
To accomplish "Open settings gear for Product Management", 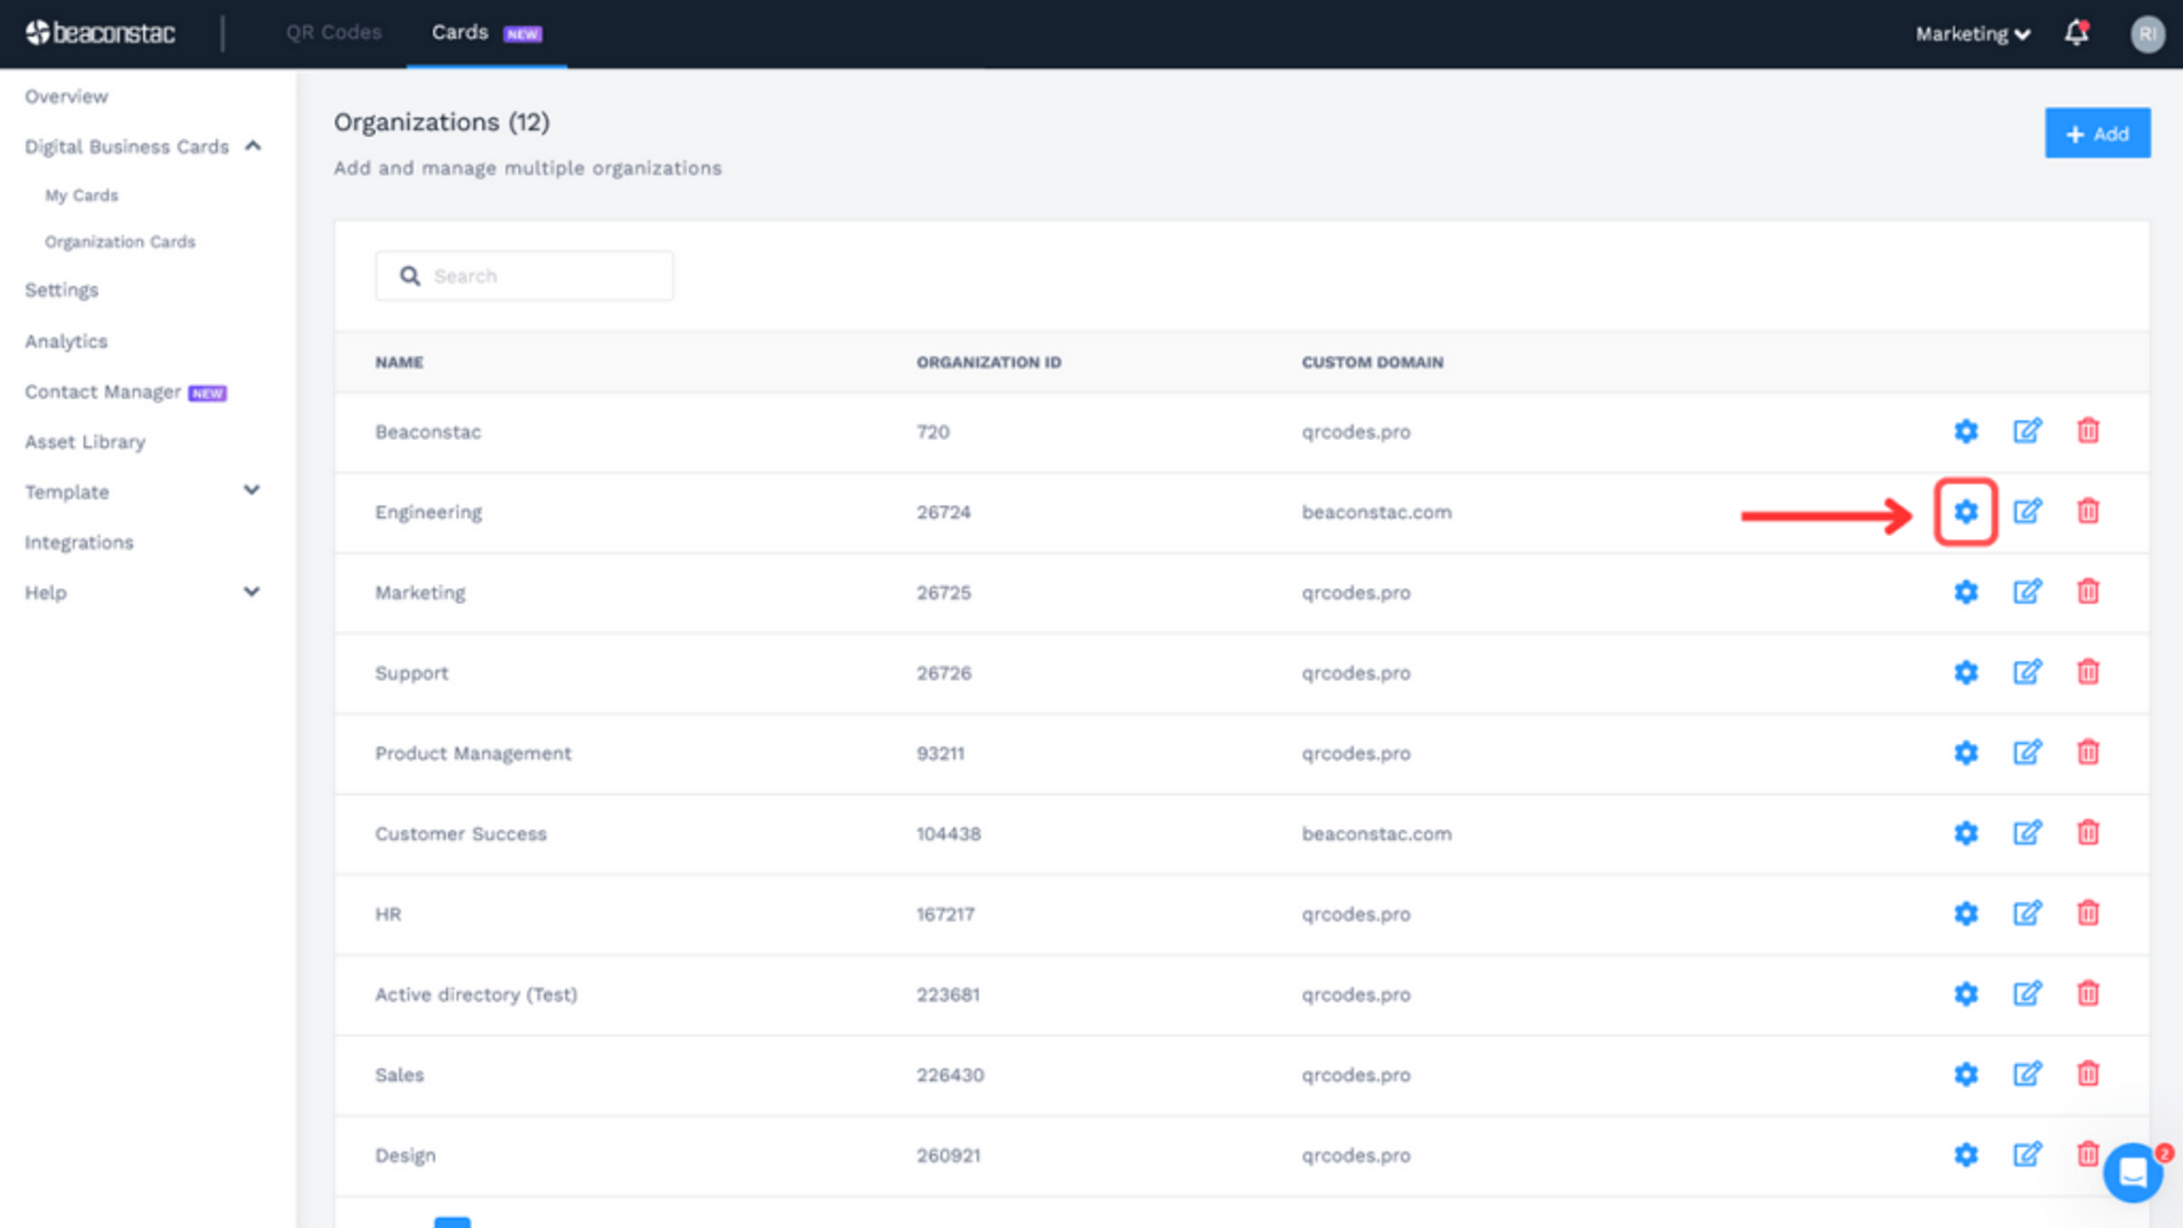I will pos(1966,753).
